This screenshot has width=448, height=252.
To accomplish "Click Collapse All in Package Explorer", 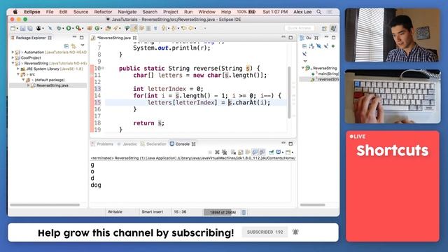I will click(x=66, y=45).
